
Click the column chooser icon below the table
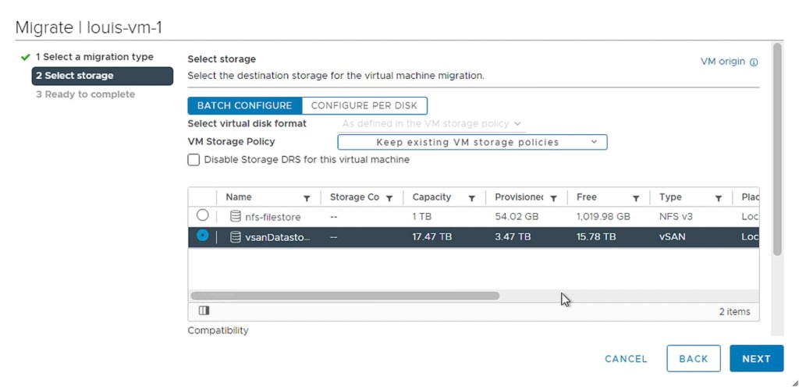[204, 311]
